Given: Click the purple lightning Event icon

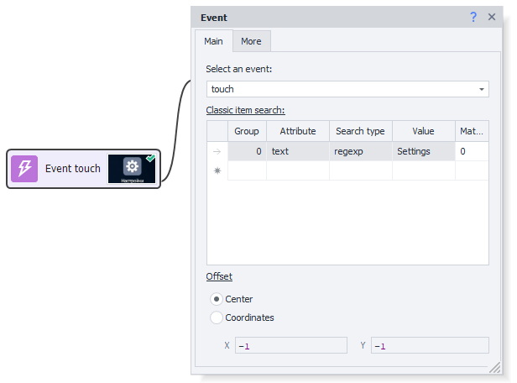Looking at the screenshot, I should click(24, 169).
